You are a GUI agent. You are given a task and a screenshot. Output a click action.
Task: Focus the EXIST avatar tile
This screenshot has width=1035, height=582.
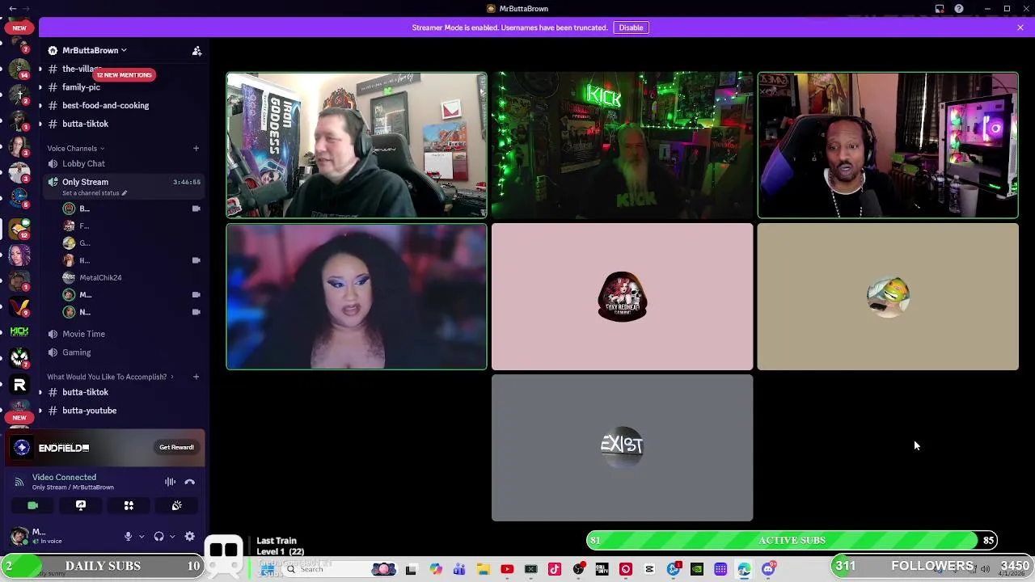pyautogui.click(x=622, y=448)
